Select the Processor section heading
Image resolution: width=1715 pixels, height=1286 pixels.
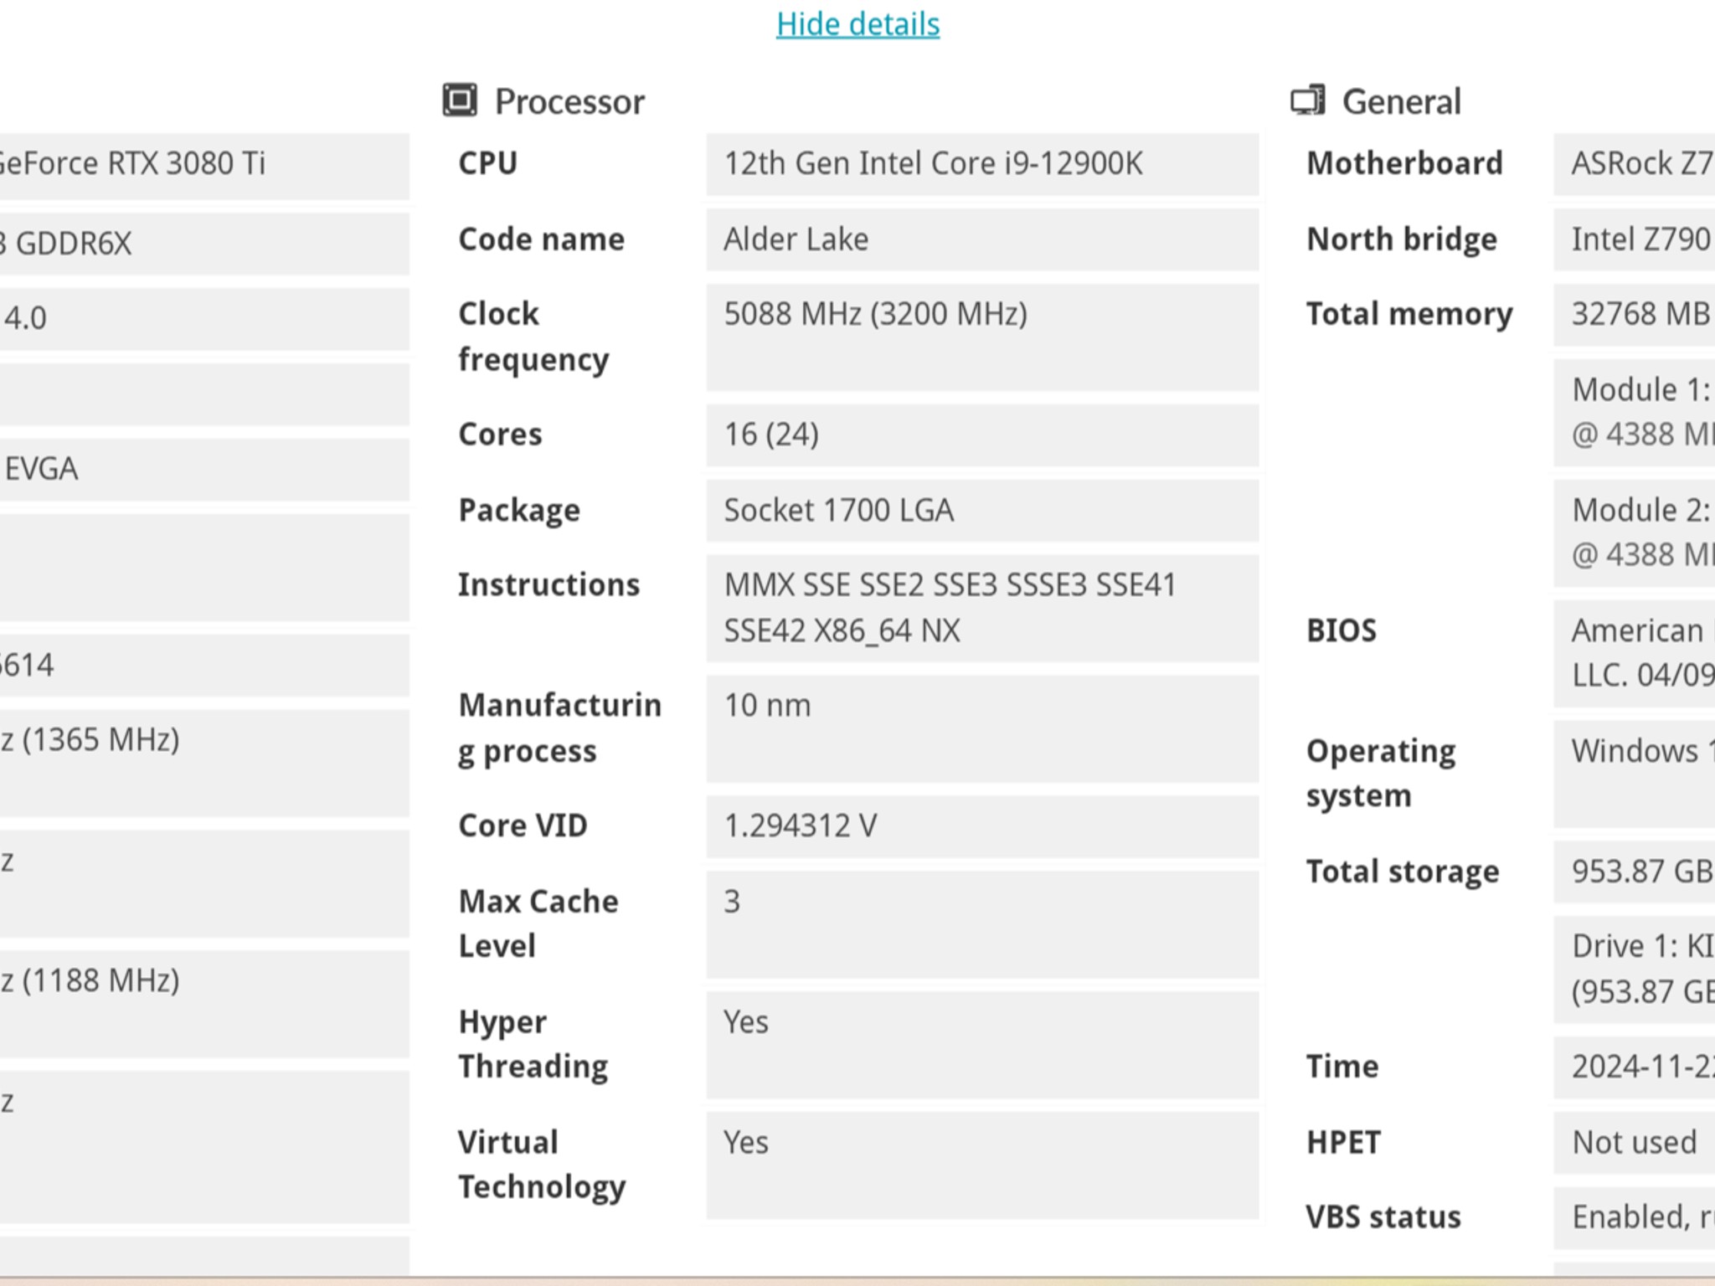[x=569, y=102]
